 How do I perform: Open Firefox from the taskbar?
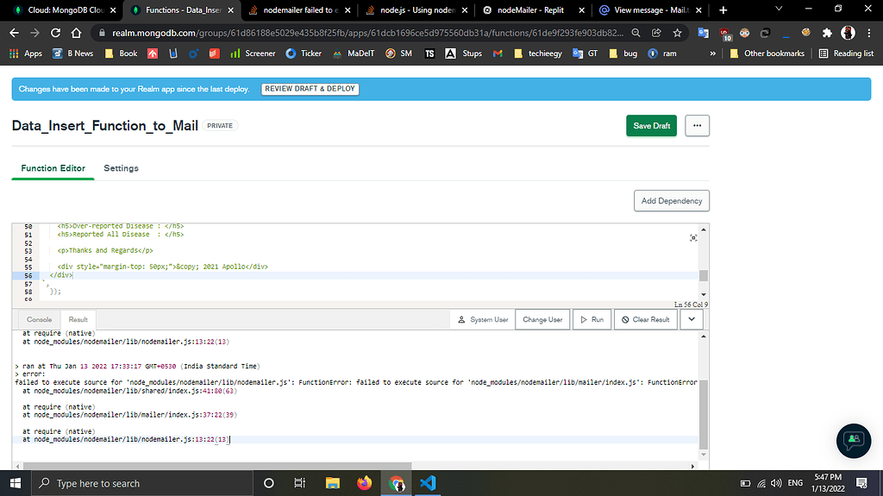pyautogui.click(x=364, y=483)
